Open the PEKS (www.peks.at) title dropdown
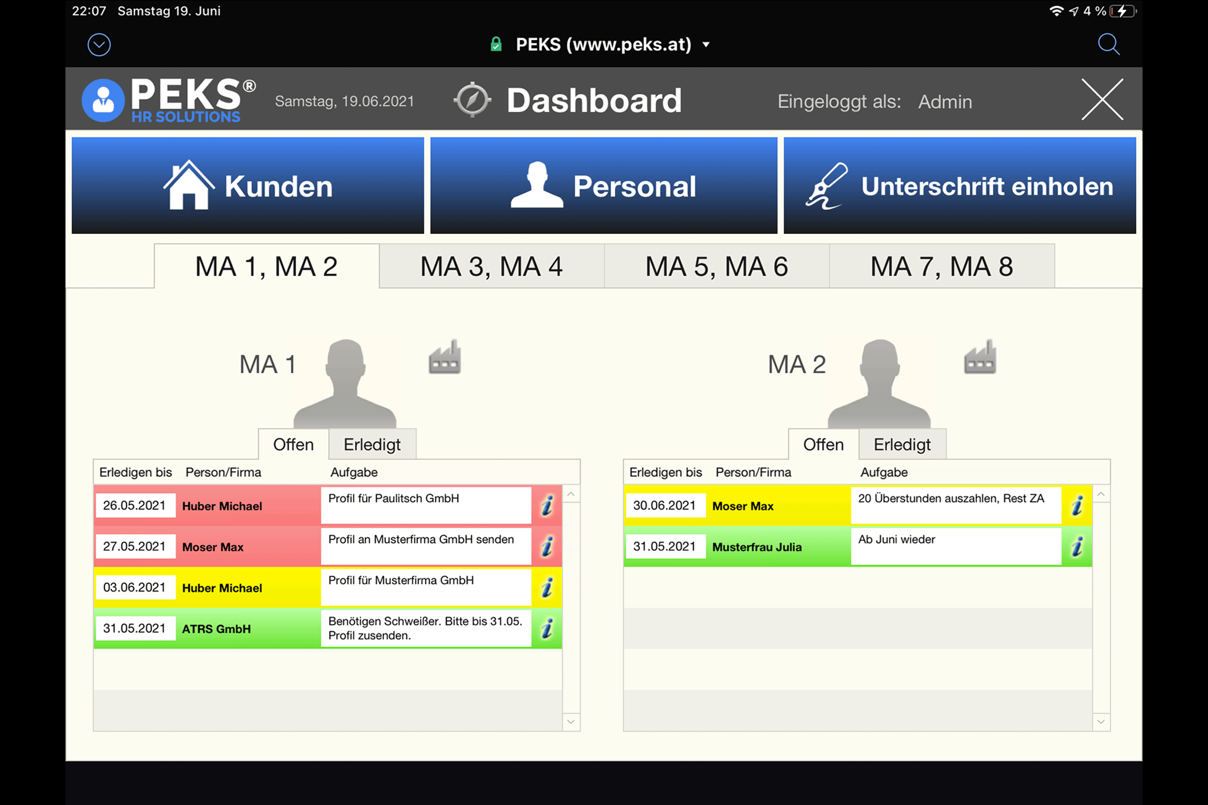 [x=603, y=44]
